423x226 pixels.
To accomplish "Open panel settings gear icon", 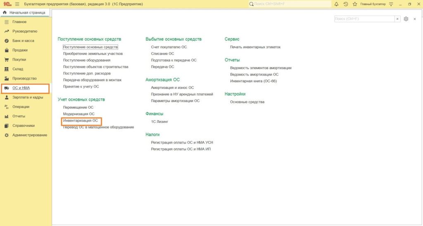I will click(x=406, y=19).
